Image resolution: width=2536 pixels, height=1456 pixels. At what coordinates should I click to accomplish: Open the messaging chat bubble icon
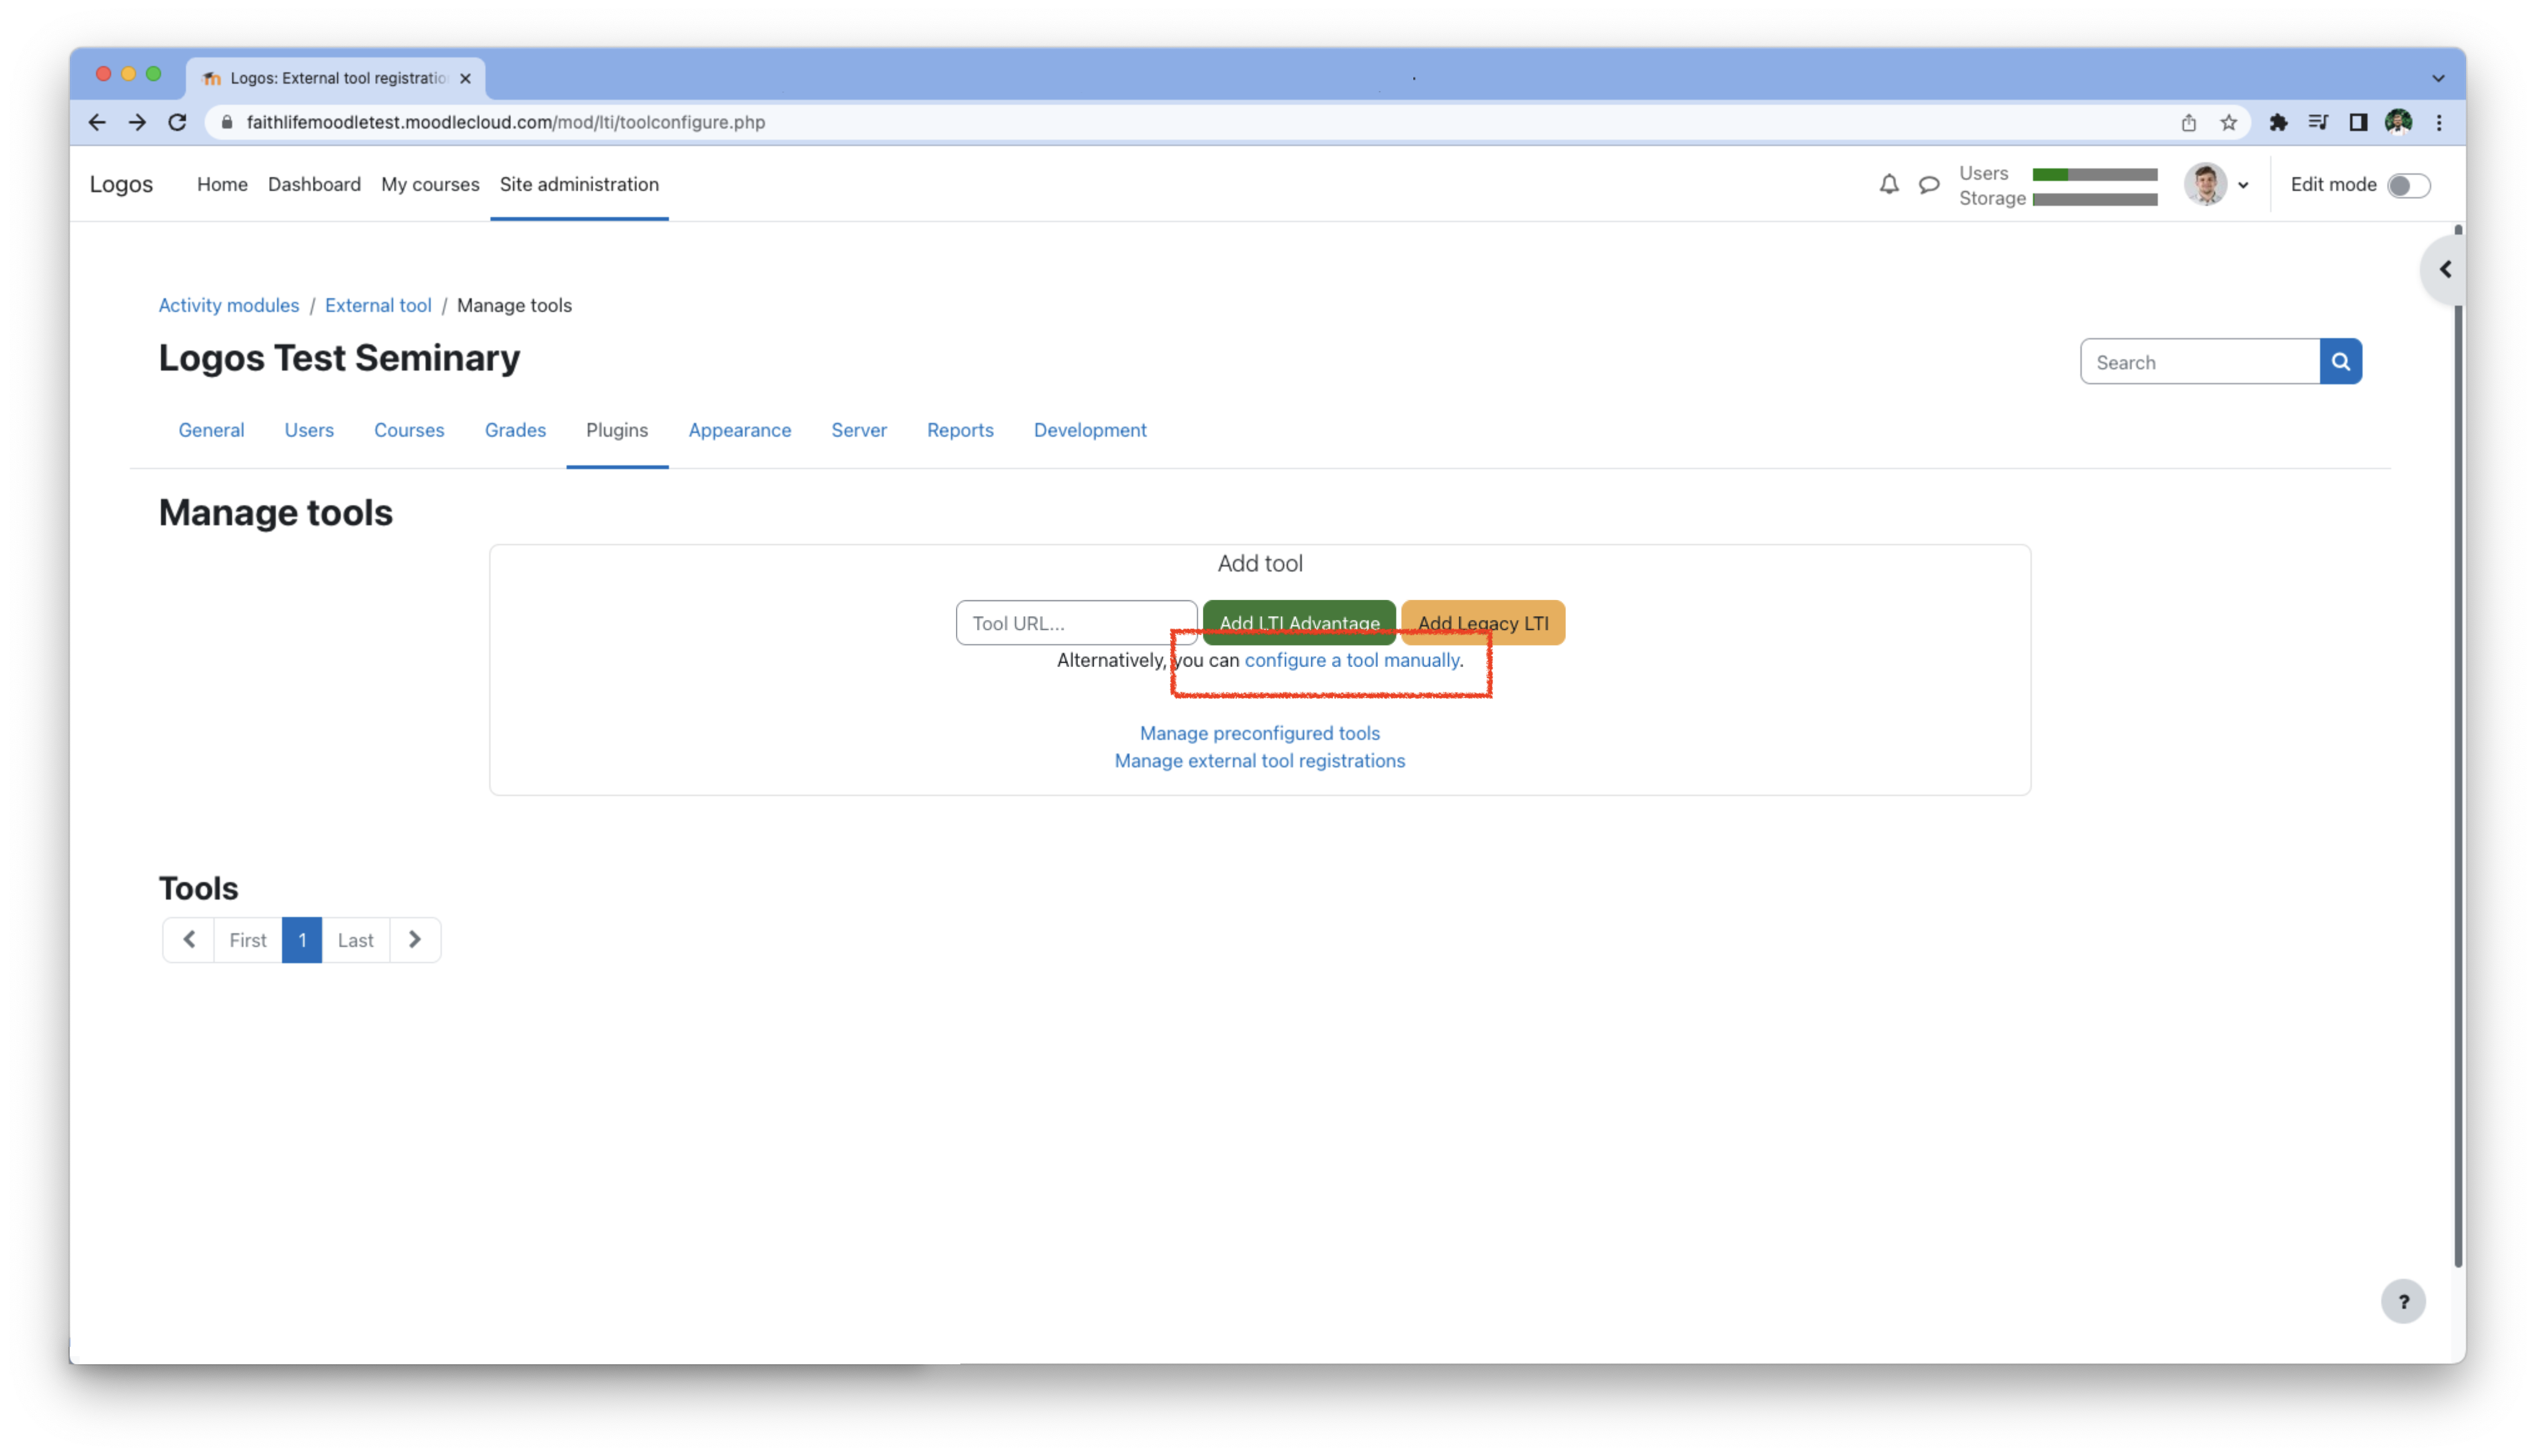coord(1930,186)
